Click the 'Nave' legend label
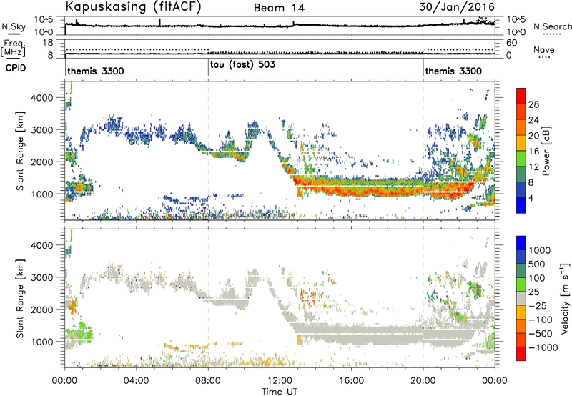This screenshot has height=396, width=572. tap(544, 50)
